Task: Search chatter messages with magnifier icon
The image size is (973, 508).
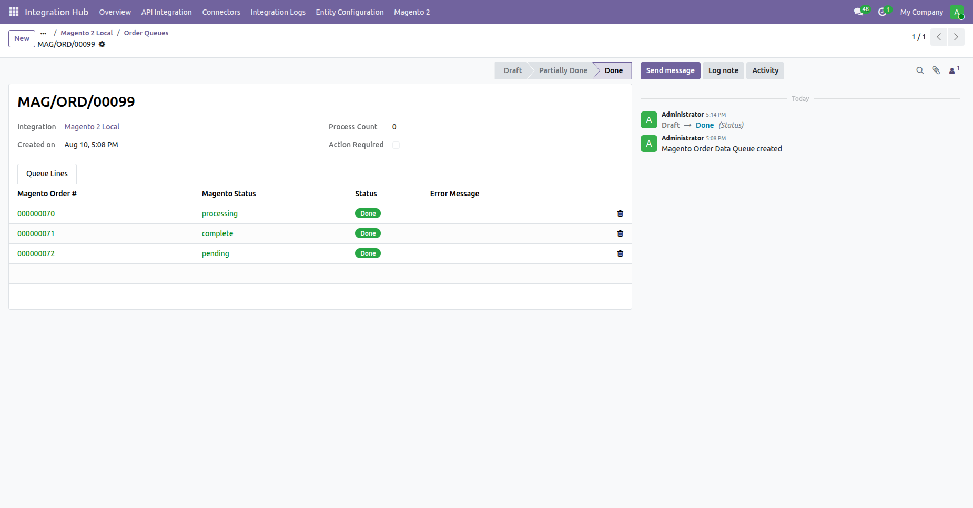Action: (920, 70)
